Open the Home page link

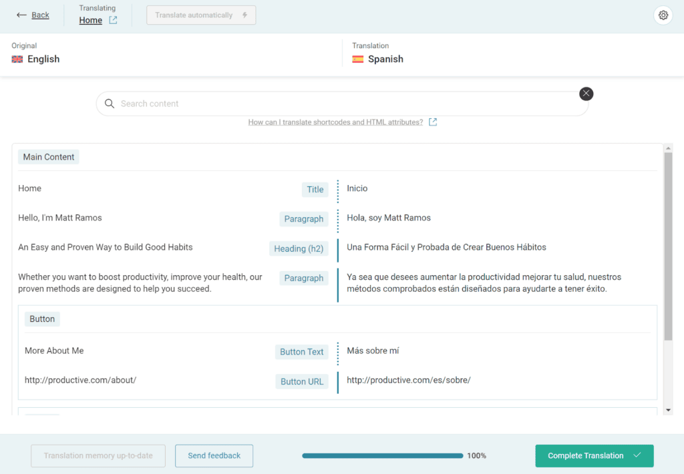91,20
